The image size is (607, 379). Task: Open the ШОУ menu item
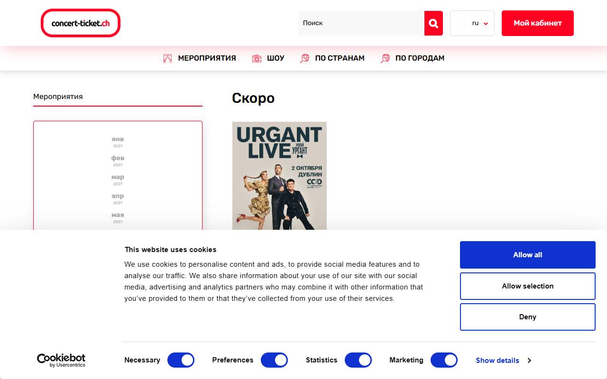click(276, 58)
